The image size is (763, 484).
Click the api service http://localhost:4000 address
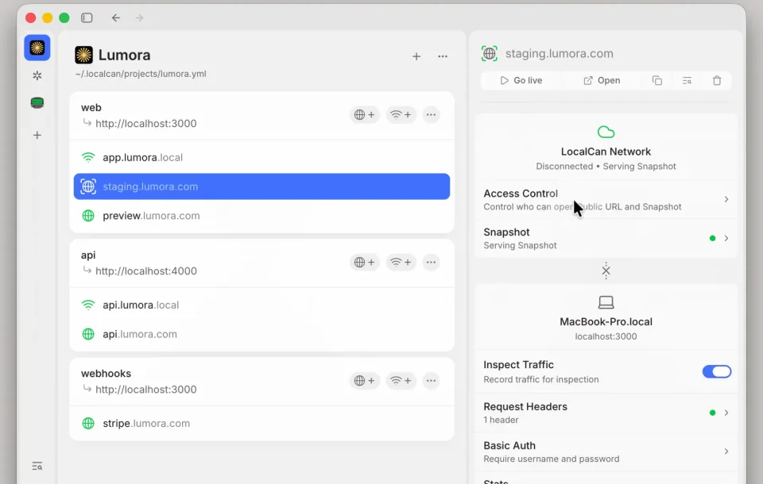(146, 271)
